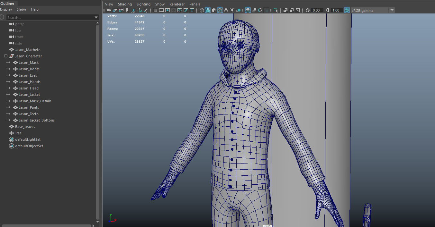The image size is (435, 227).
Task: Open the Panels menu
Action: (x=195, y=4)
